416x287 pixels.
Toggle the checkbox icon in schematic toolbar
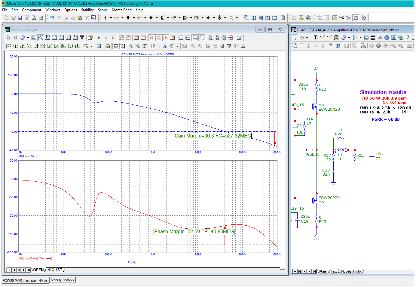pyautogui.click(x=408, y=38)
